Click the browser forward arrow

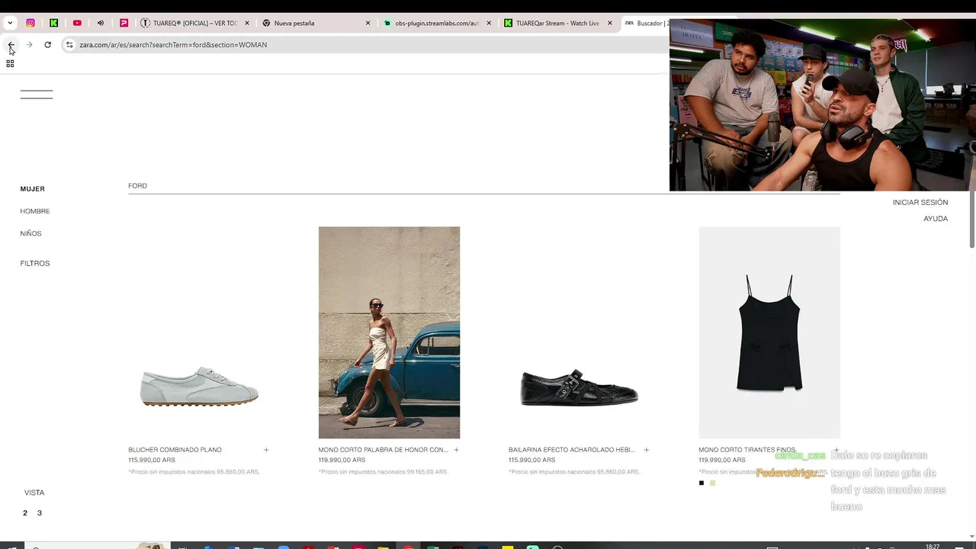(x=29, y=45)
